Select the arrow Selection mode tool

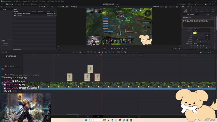(74, 52)
